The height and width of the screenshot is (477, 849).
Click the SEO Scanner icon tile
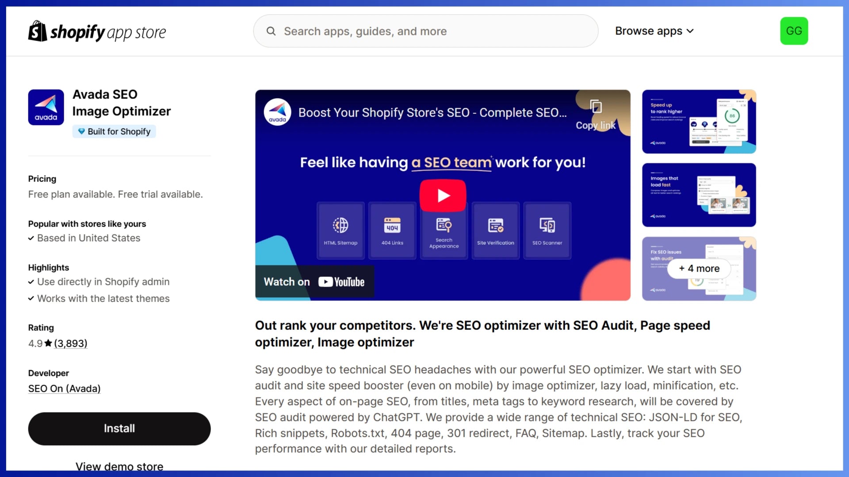[547, 231]
